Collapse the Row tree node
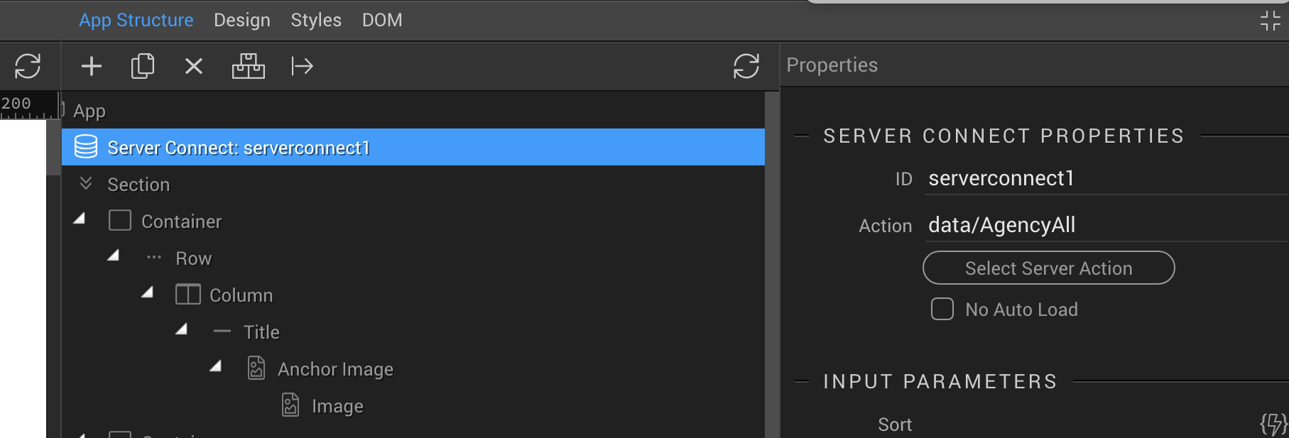 pyautogui.click(x=114, y=256)
